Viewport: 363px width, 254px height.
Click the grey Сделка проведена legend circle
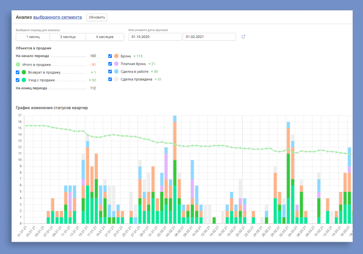116,79
